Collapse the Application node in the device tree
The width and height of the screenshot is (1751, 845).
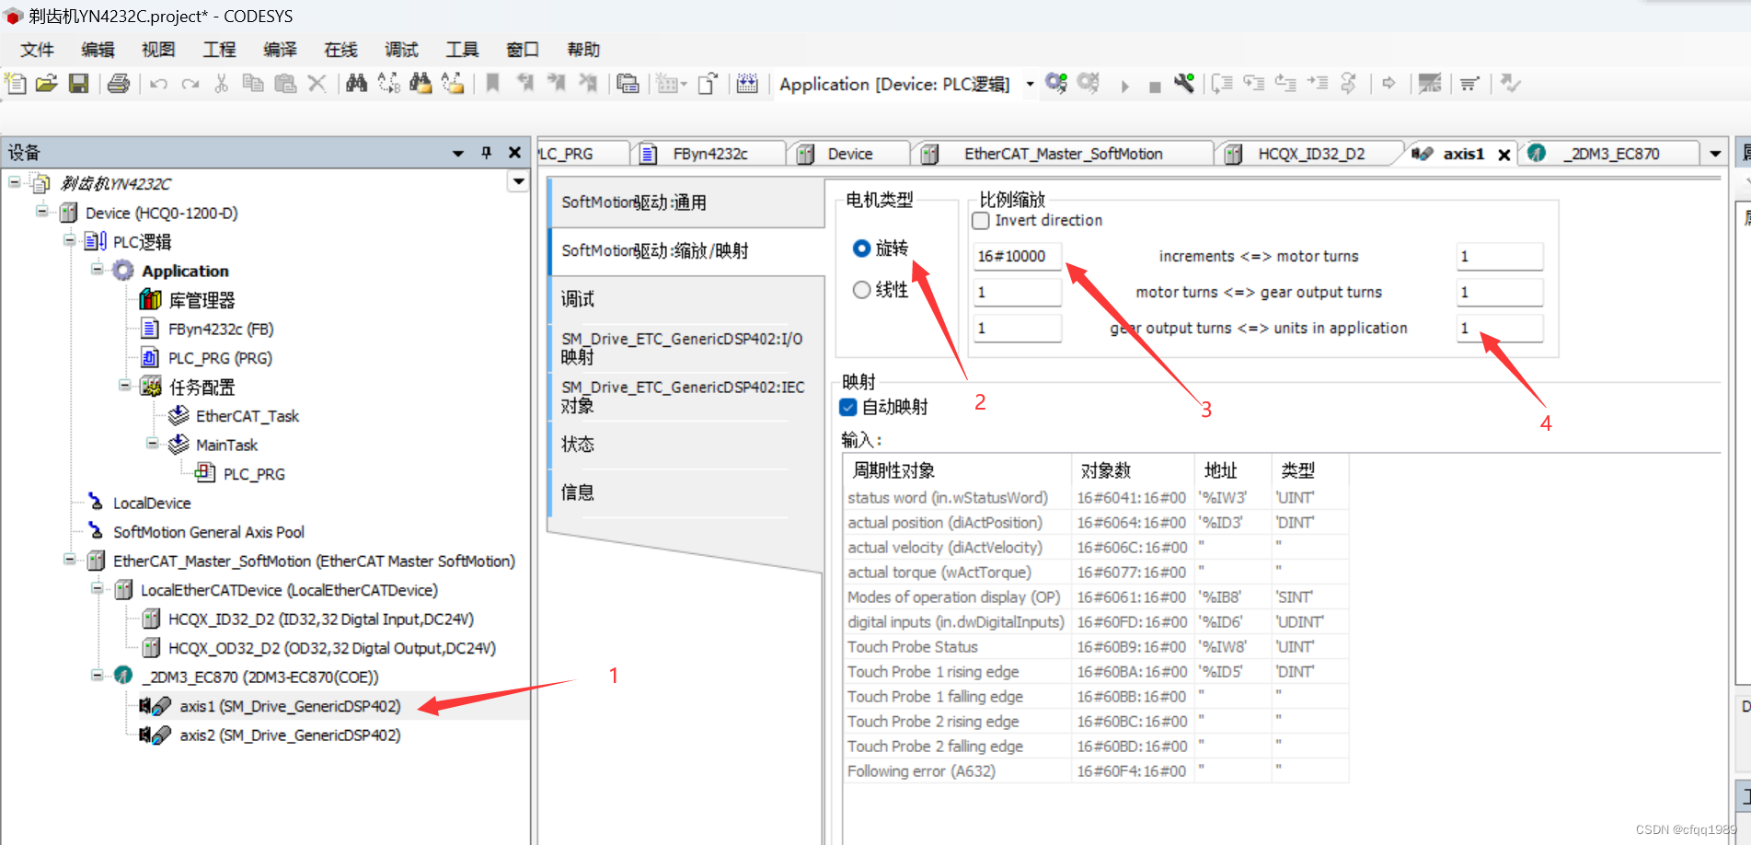(x=98, y=270)
